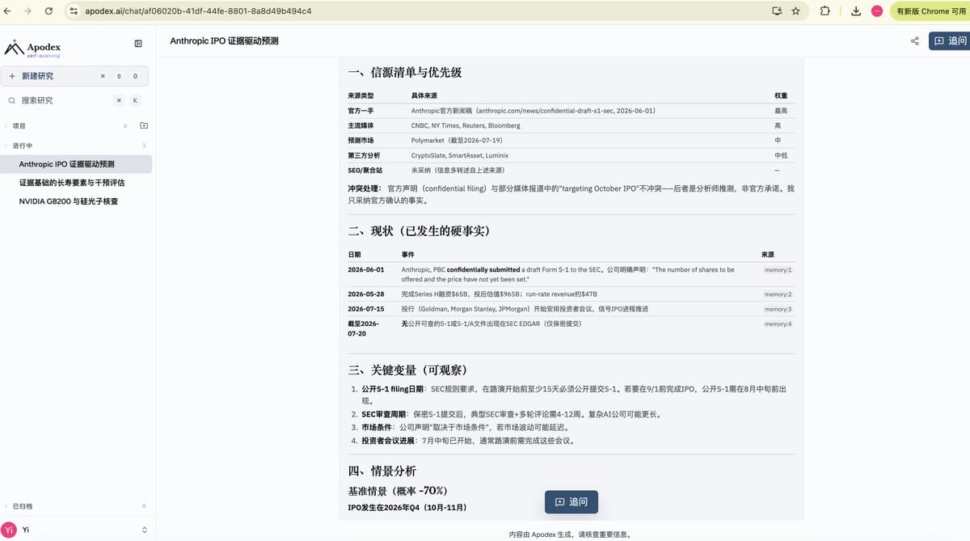Click the 主流媒体 source type cell
The width and height of the screenshot is (970, 541).
361,125
